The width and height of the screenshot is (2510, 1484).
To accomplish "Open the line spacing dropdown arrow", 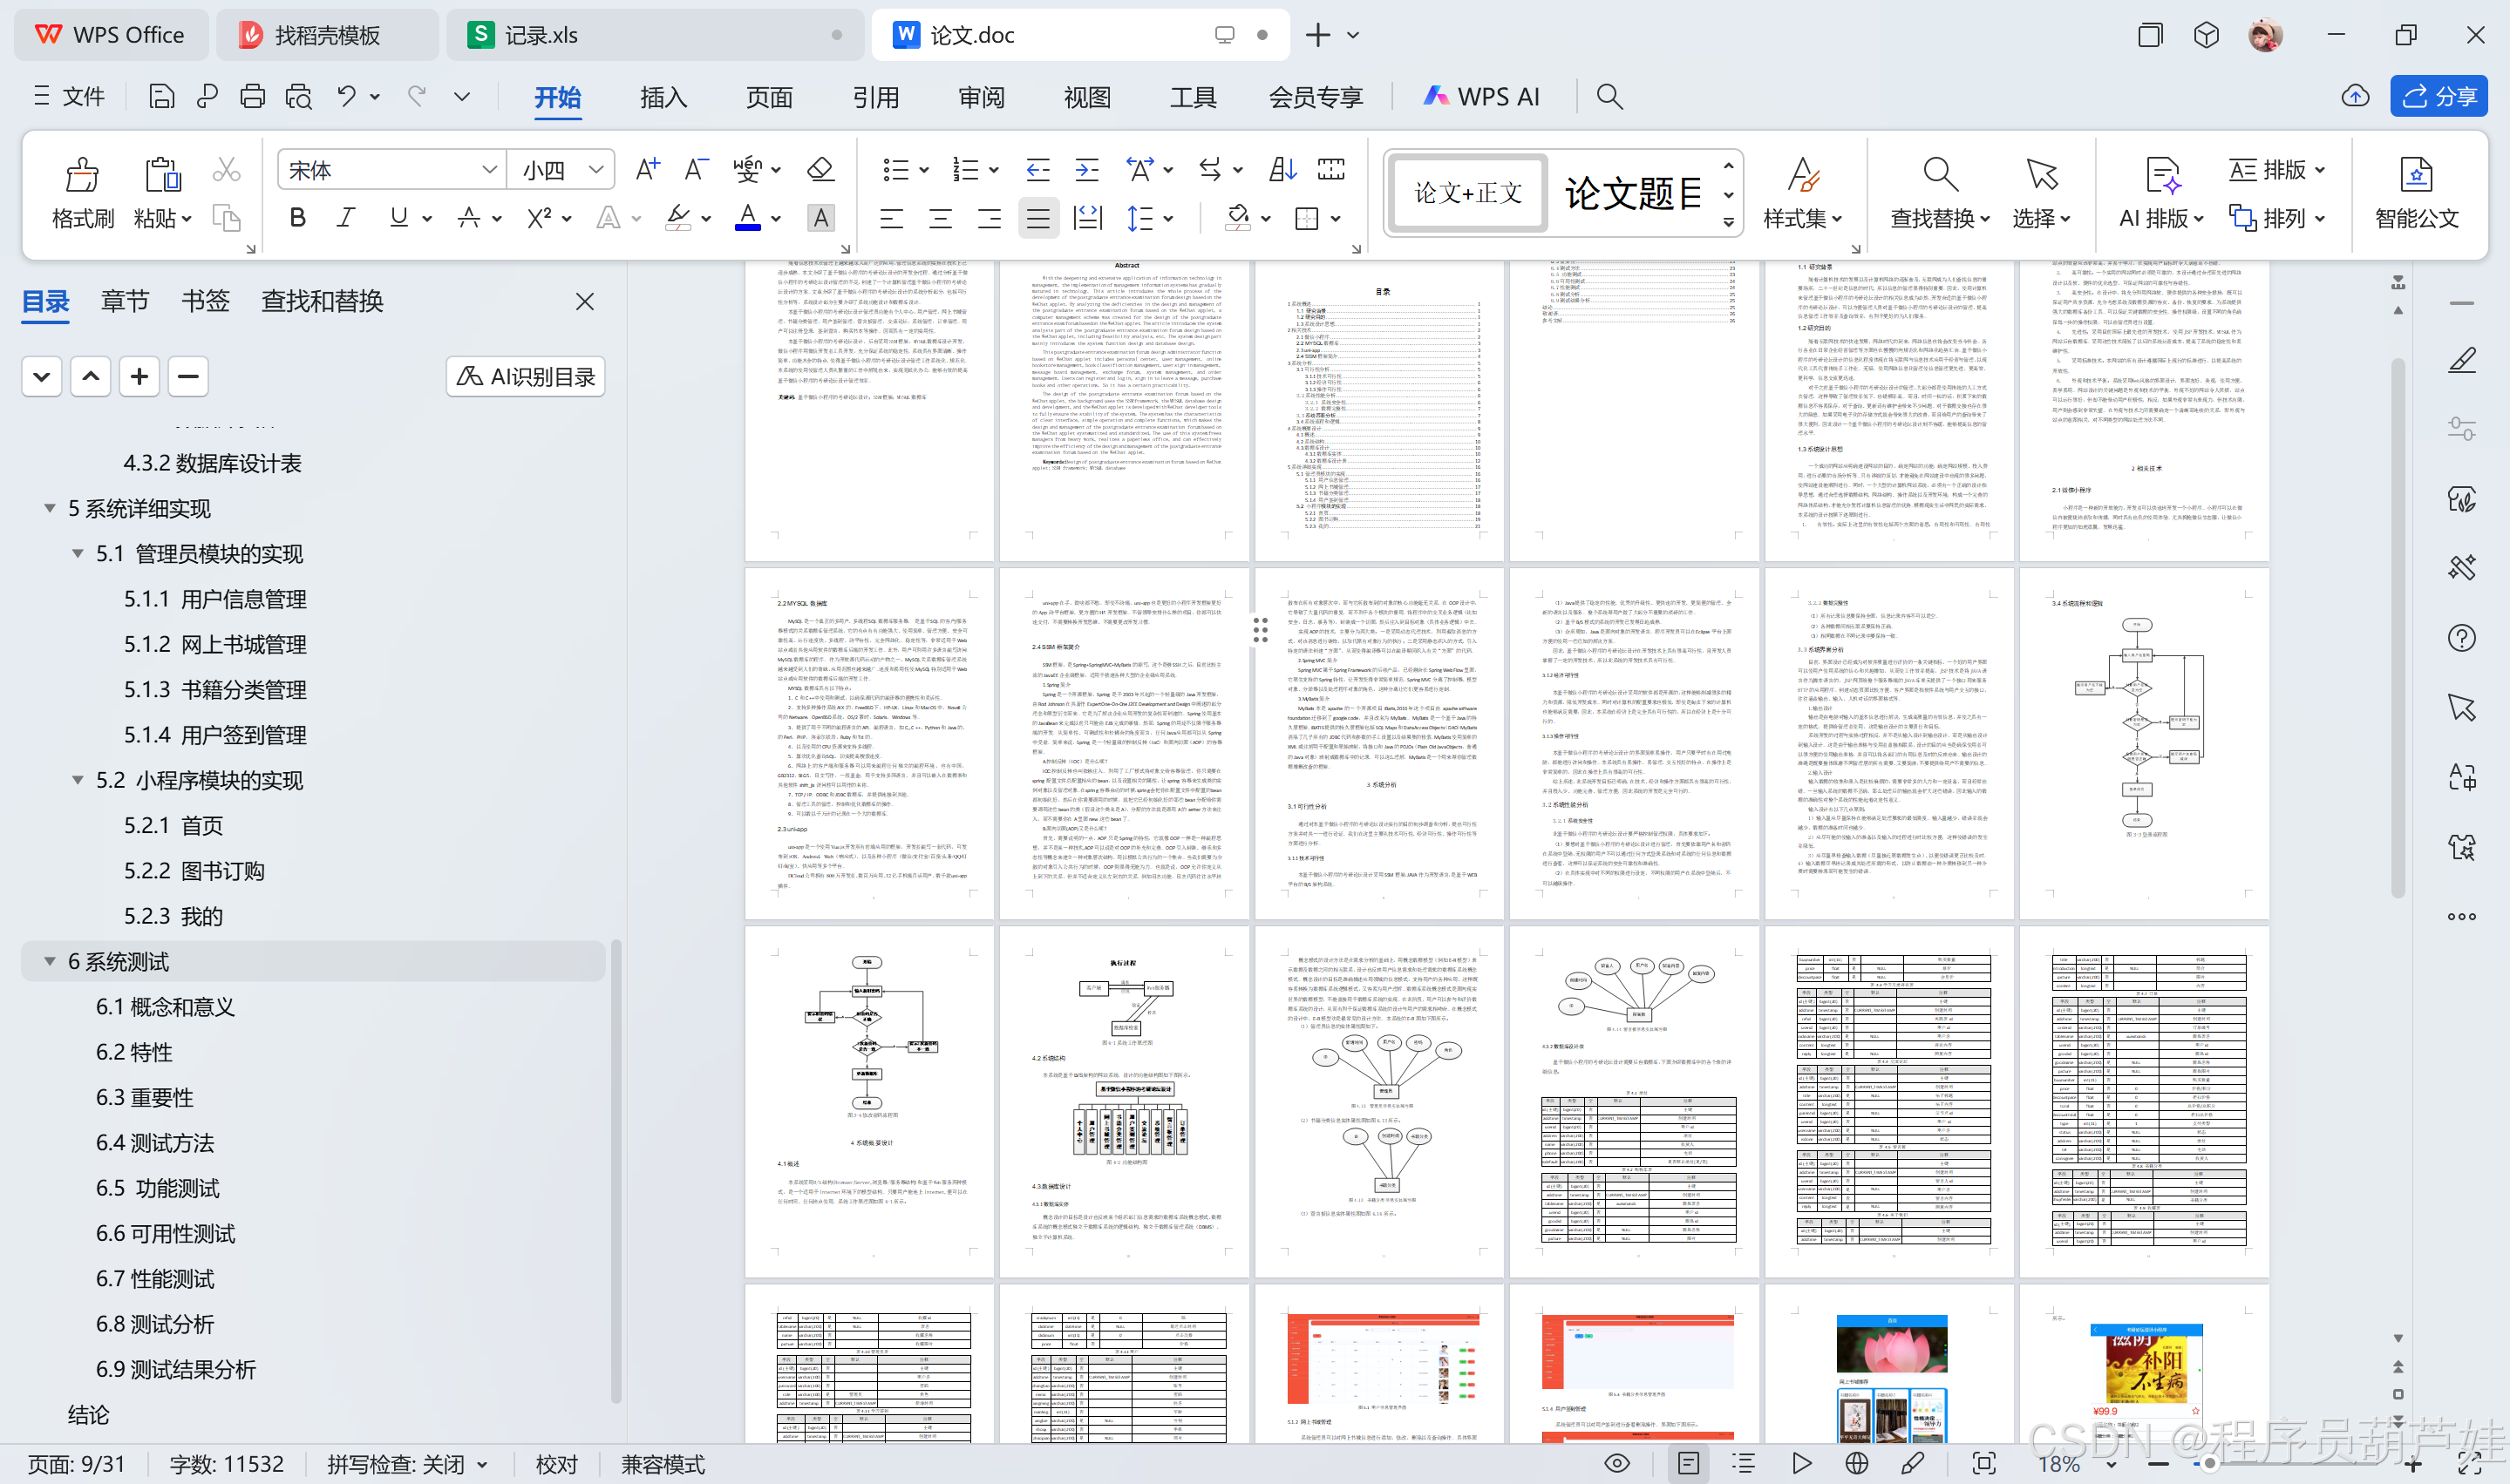I will 1168,218.
